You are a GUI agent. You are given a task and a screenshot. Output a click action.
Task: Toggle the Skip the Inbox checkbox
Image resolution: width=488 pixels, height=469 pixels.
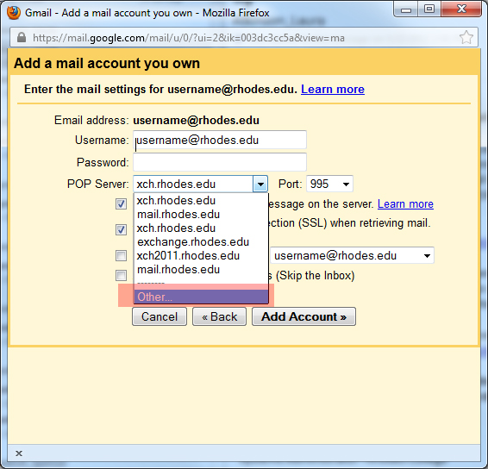click(x=121, y=275)
